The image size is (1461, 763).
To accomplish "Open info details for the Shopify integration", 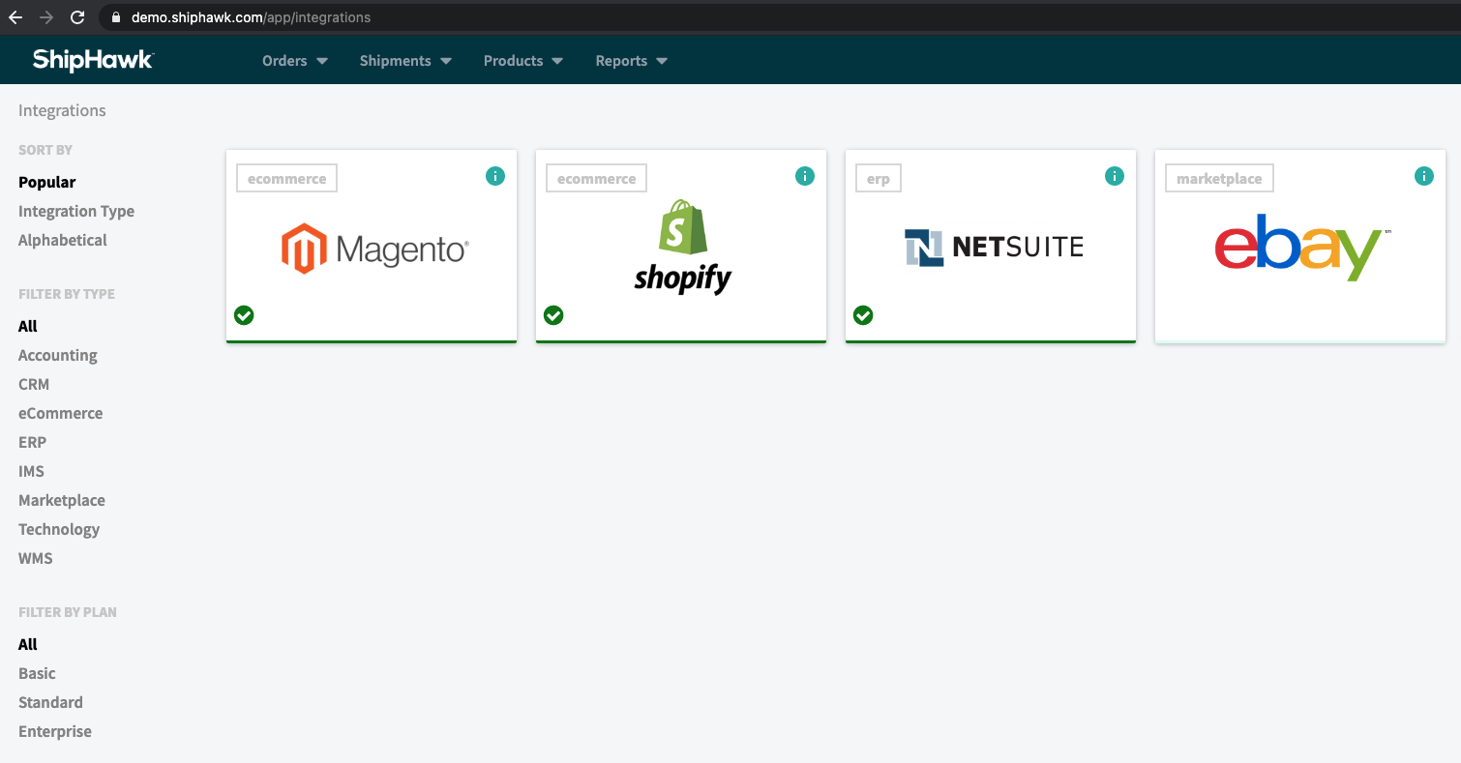I will tap(805, 176).
